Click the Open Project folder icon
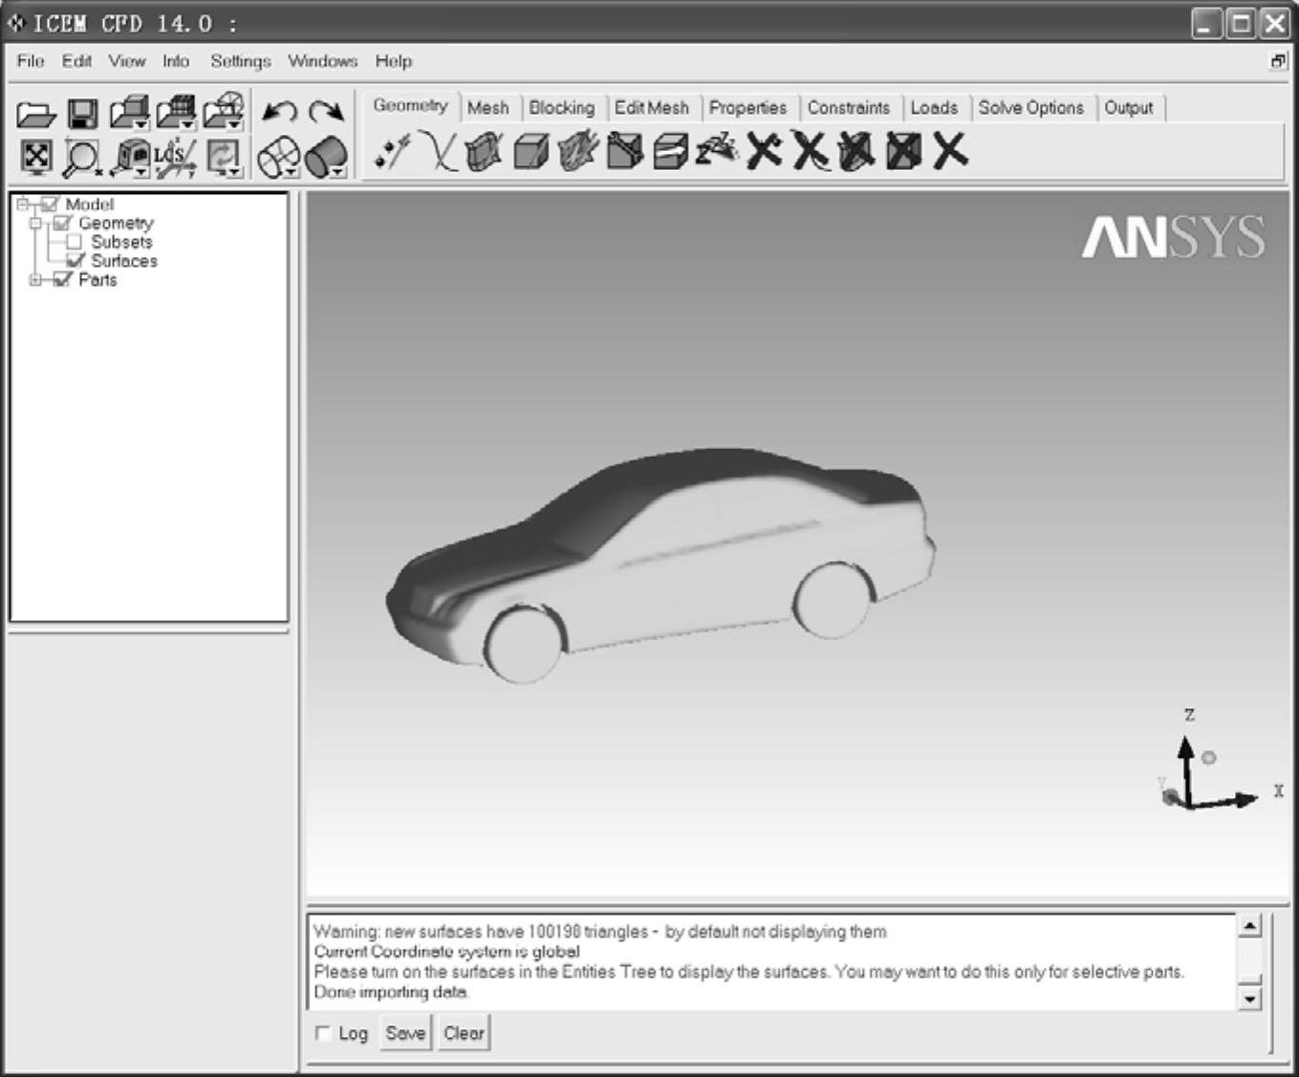This screenshot has height=1077, width=1299. point(35,115)
